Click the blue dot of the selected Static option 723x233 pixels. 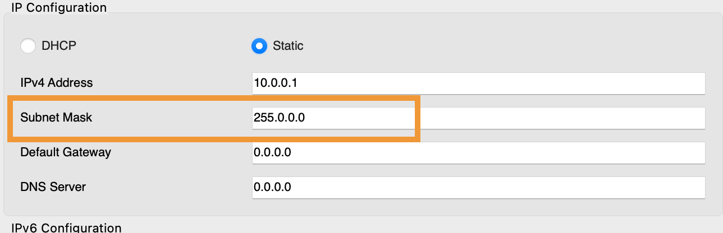259,46
